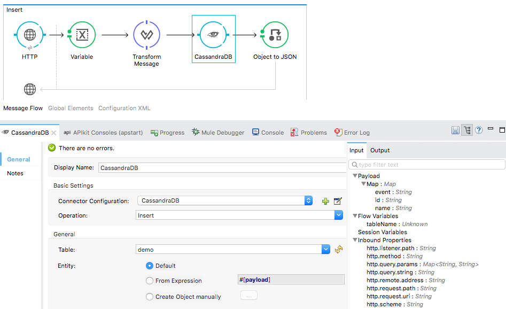
Task: Open the Operation dropdown list
Action: (x=338, y=215)
